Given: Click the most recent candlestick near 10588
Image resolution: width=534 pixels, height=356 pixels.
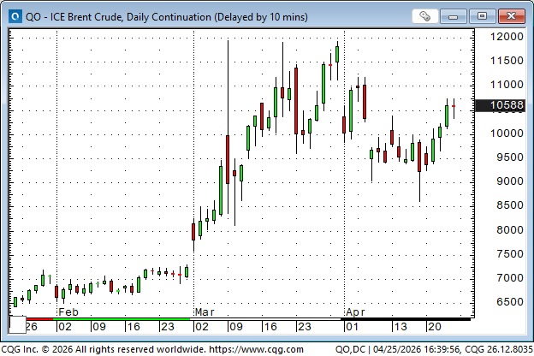Looking at the screenshot, I should (x=454, y=108).
